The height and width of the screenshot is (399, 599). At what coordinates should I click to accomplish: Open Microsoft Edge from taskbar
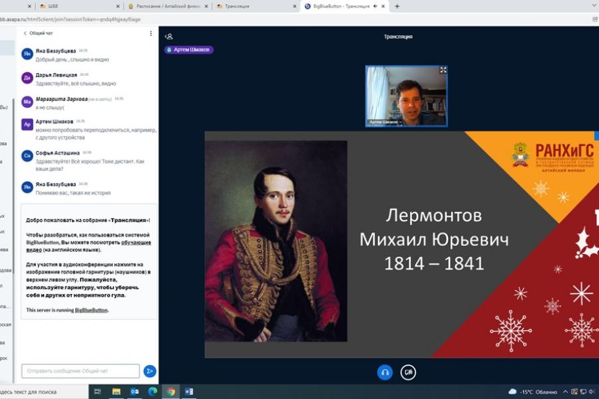click(x=152, y=392)
